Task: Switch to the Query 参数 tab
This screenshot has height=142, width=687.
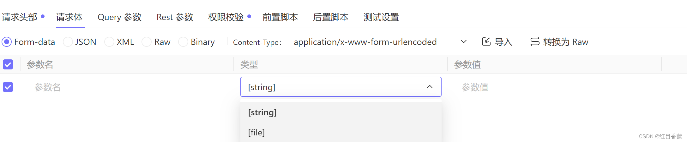Action: click(x=119, y=17)
